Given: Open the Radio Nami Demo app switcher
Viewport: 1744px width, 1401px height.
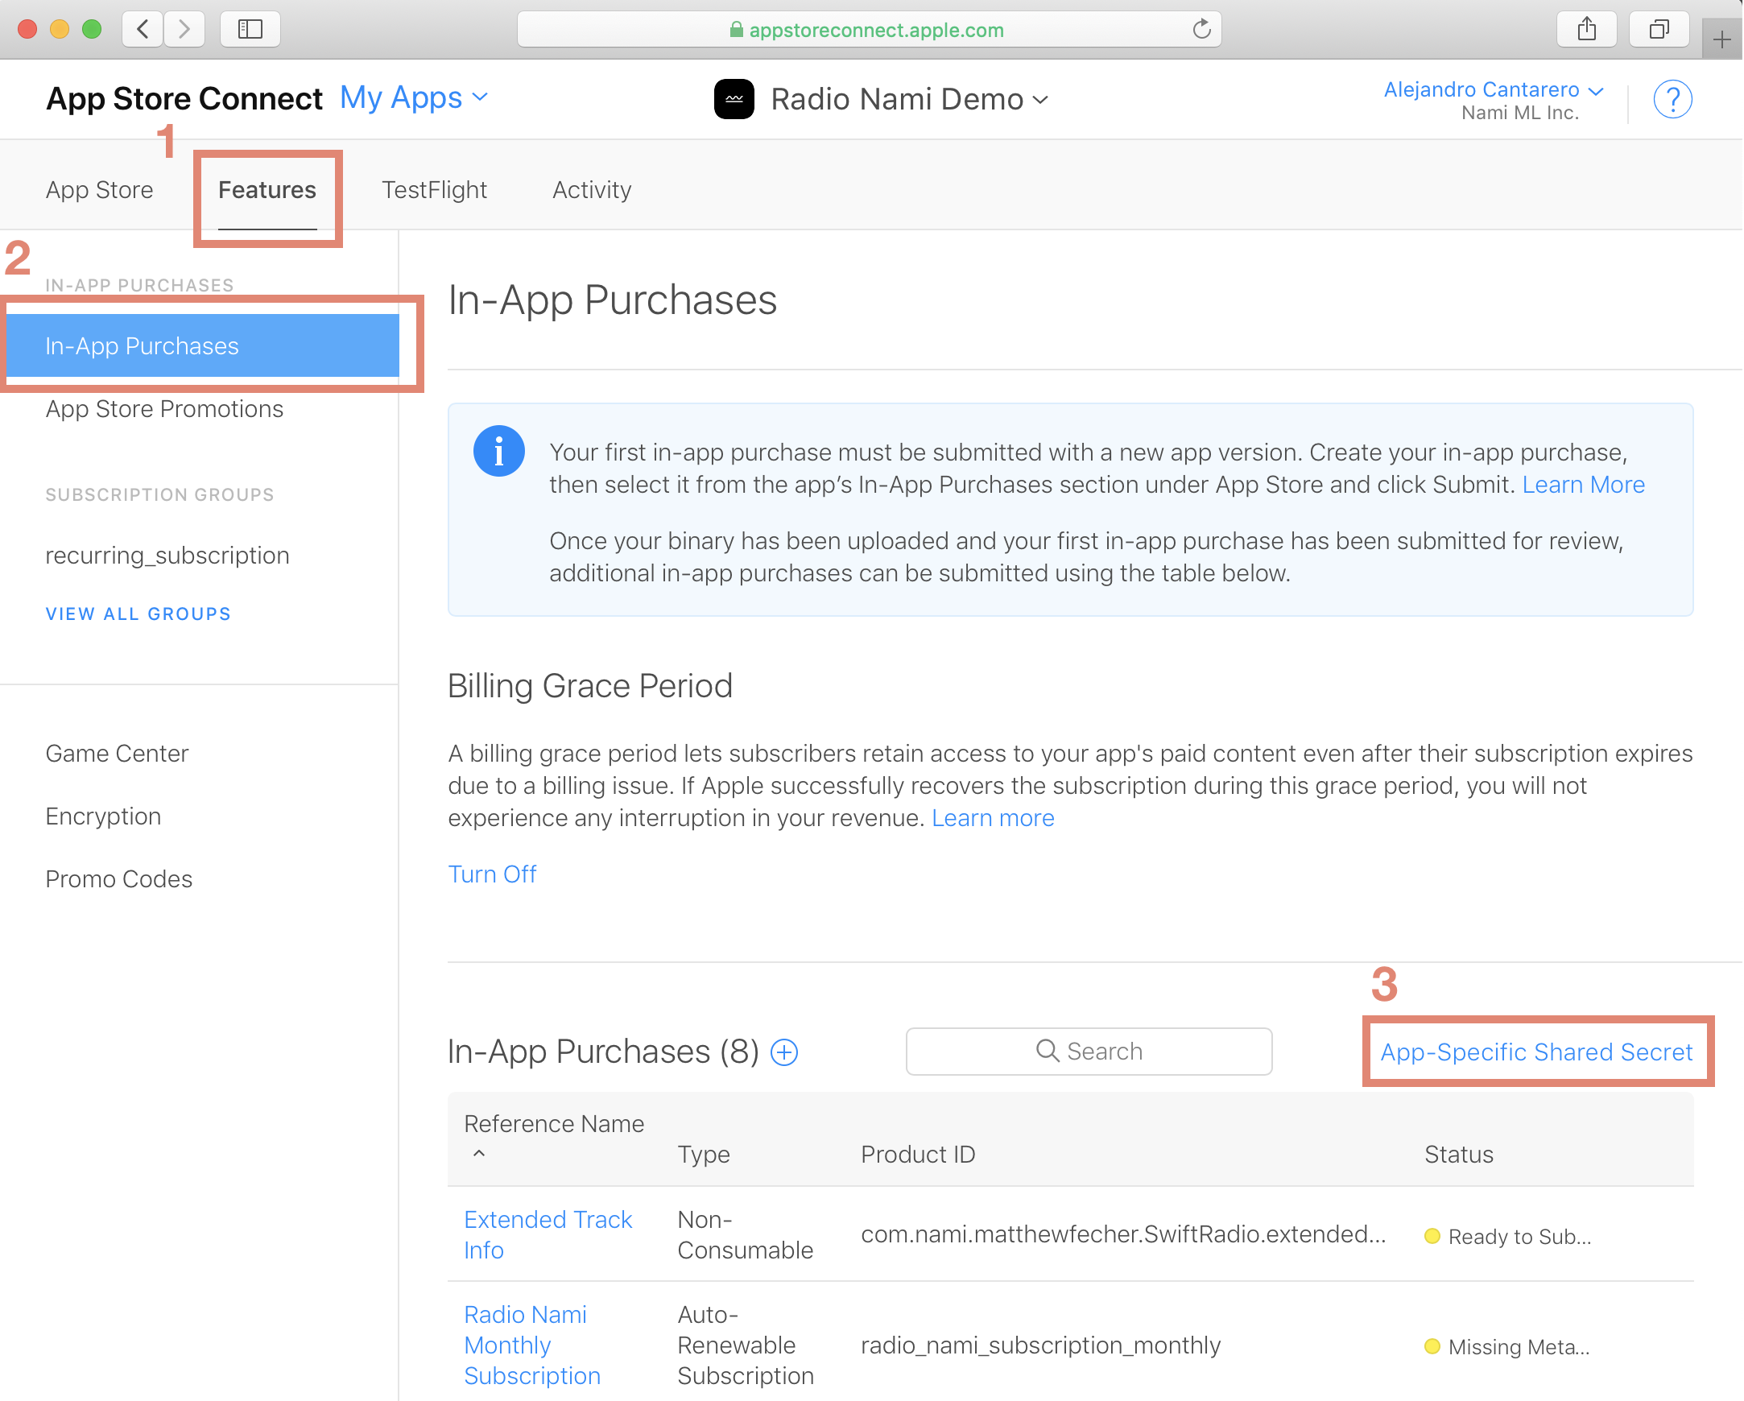Looking at the screenshot, I should (909, 100).
